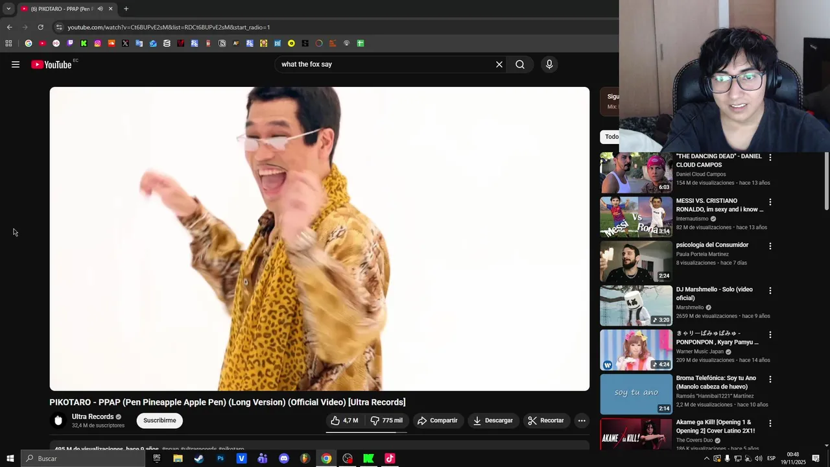Clear the search box text

[499, 64]
